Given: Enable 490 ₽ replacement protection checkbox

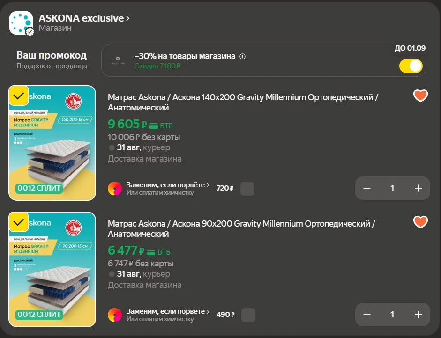Looking at the screenshot, I should [x=248, y=315].
